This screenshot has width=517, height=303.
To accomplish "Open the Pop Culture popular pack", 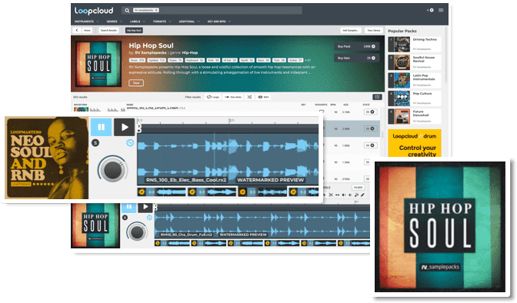I will (415, 98).
